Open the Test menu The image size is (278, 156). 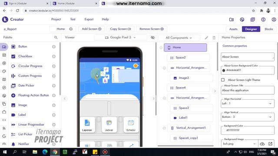(73, 19)
